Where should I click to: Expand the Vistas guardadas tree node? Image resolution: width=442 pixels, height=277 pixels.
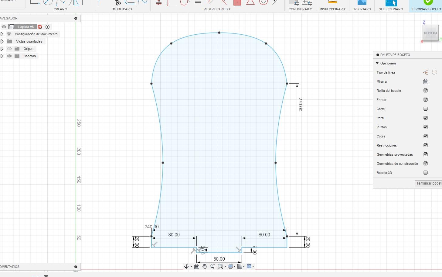[2, 41]
